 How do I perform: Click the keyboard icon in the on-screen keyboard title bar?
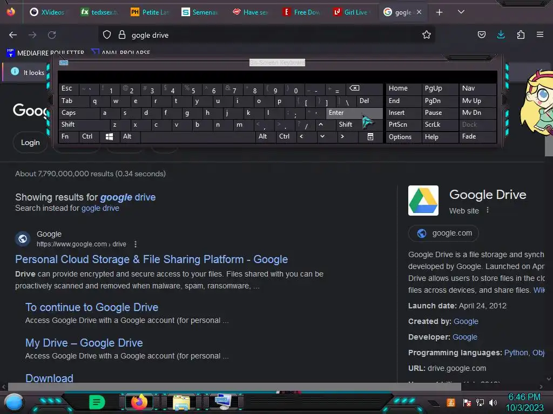click(x=64, y=63)
